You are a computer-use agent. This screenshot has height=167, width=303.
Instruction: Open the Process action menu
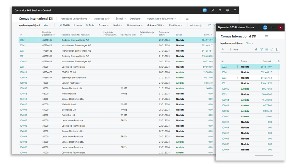pos(104,25)
